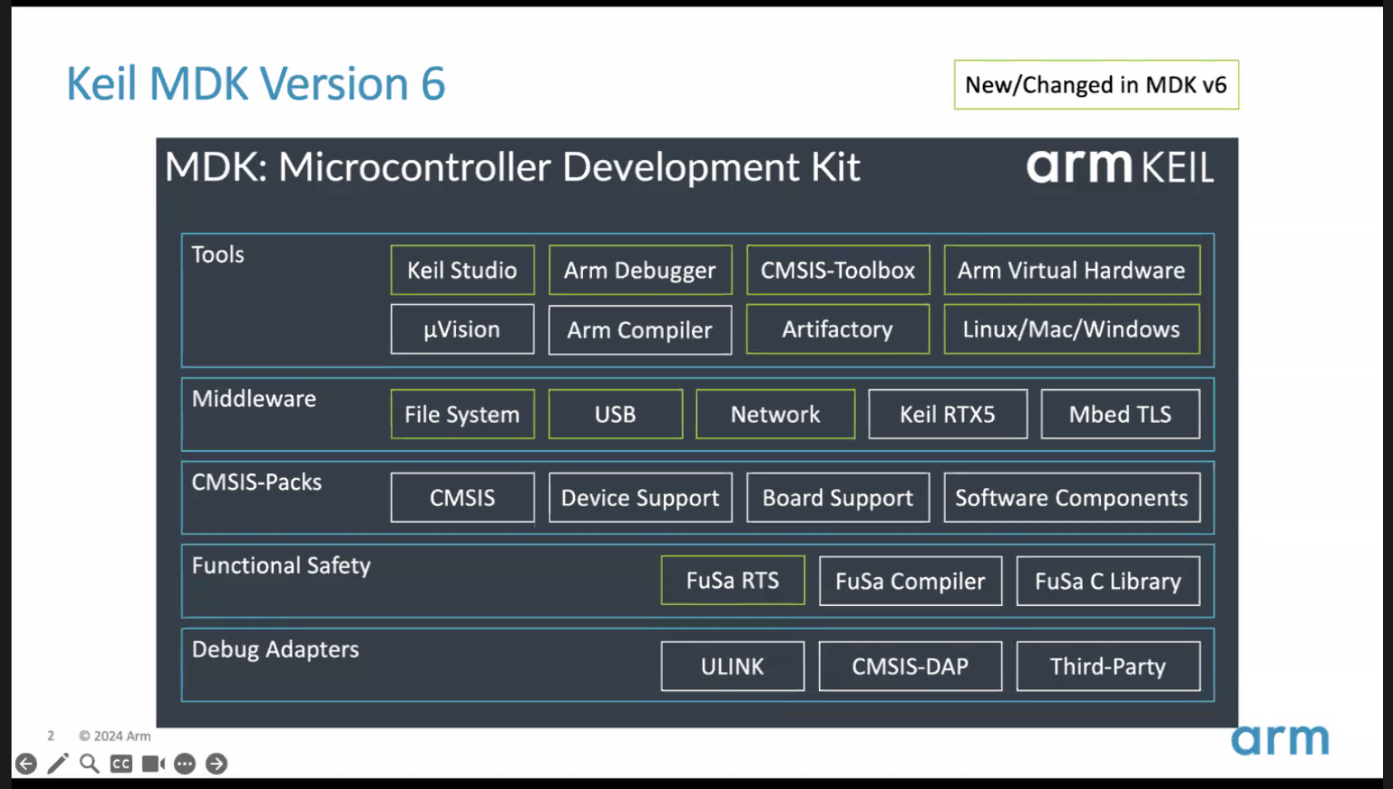Image resolution: width=1393 pixels, height=789 pixels.
Task: Click the FuSa RTS box
Action: click(x=732, y=580)
